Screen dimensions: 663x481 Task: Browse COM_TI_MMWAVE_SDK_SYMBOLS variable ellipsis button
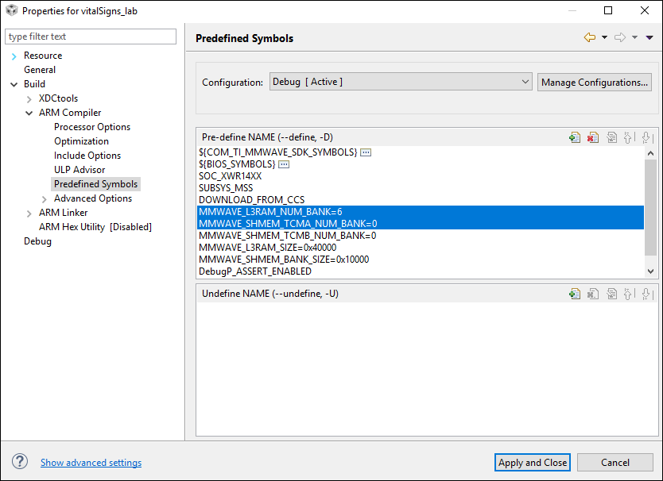coord(366,152)
